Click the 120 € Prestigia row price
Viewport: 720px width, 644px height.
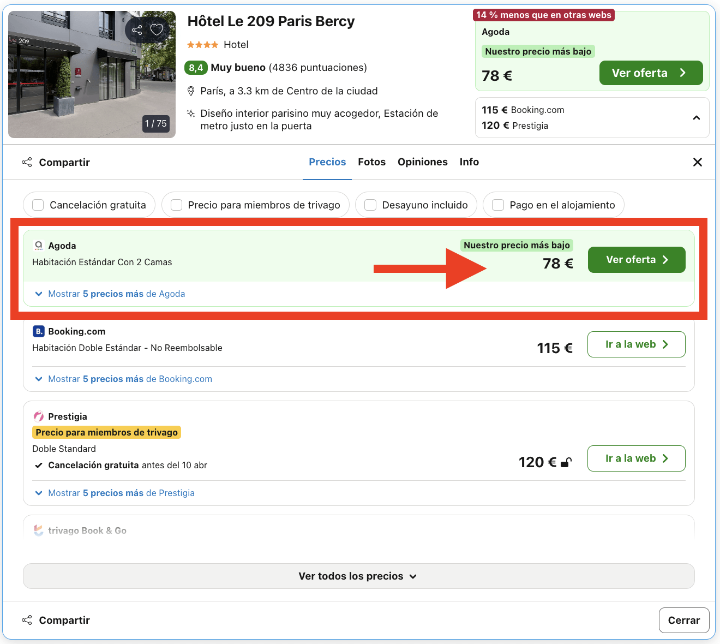[538, 462]
